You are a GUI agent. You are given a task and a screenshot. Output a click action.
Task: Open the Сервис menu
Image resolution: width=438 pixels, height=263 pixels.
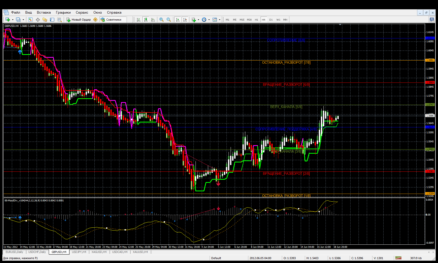[82, 12]
